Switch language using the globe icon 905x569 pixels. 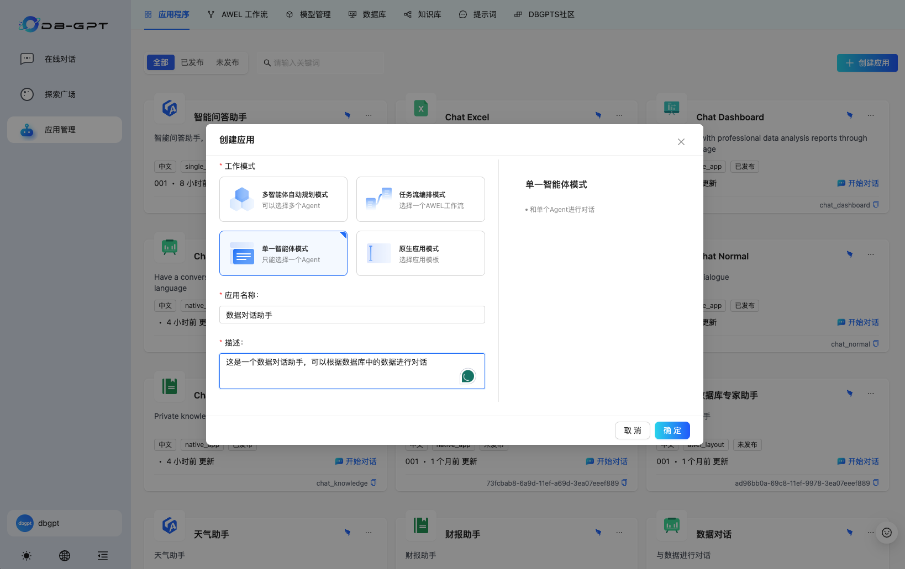click(65, 556)
